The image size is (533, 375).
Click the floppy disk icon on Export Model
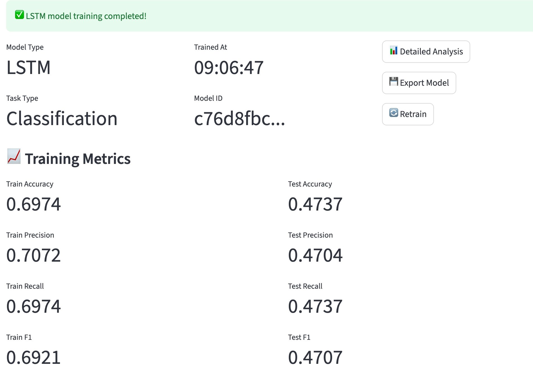[394, 82]
